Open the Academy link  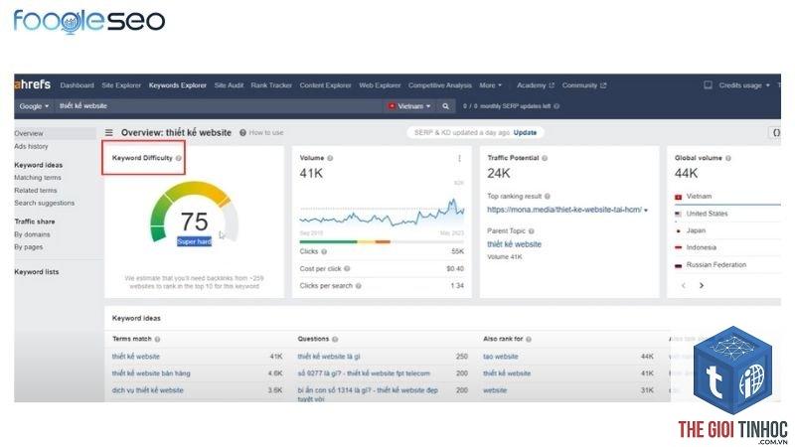(x=535, y=85)
